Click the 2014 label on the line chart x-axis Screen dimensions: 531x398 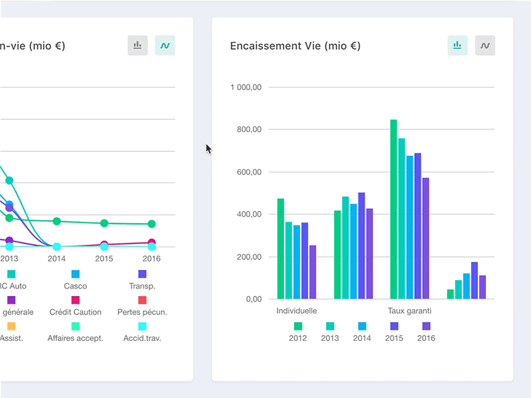coord(57,258)
